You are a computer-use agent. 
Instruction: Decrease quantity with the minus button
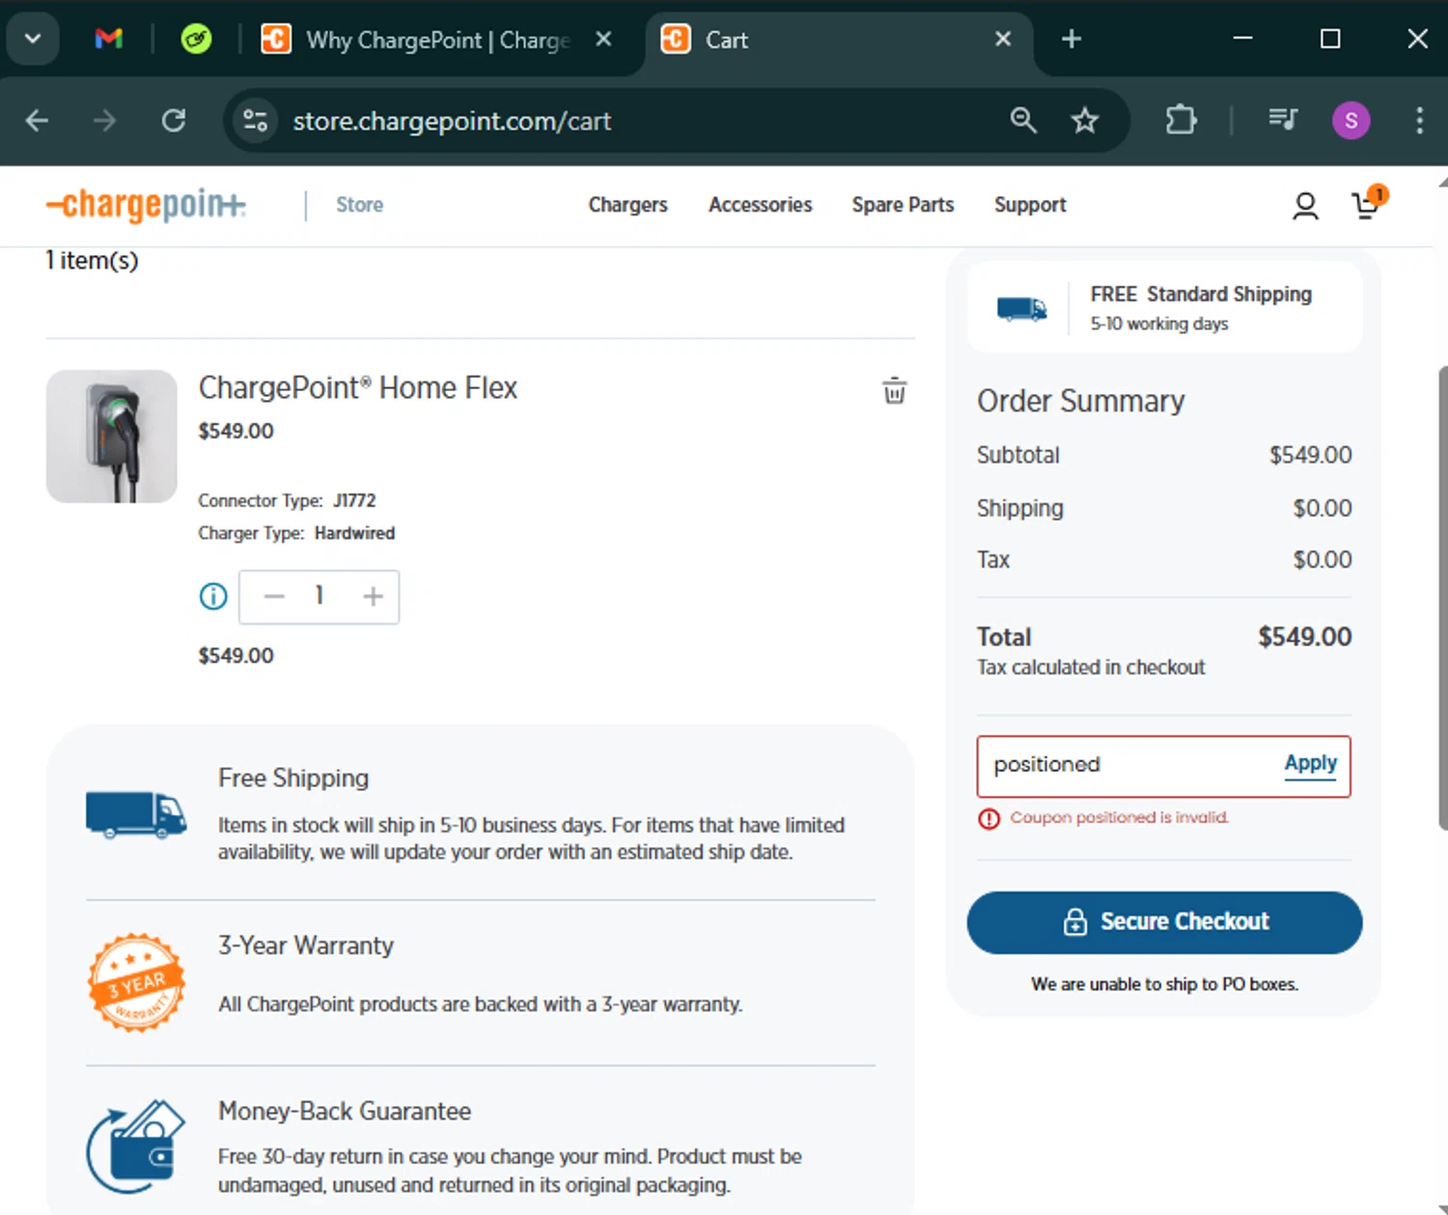tap(274, 597)
